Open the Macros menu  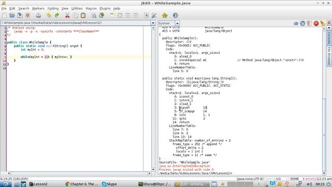coord(91,8)
